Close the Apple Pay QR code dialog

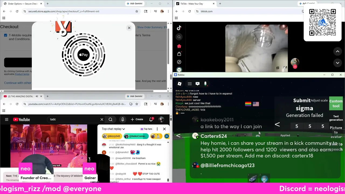click(x=129, y=28)
